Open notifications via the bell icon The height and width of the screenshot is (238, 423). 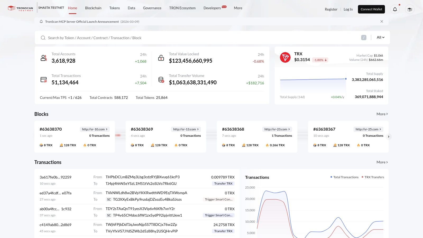(x=395, y=9)
